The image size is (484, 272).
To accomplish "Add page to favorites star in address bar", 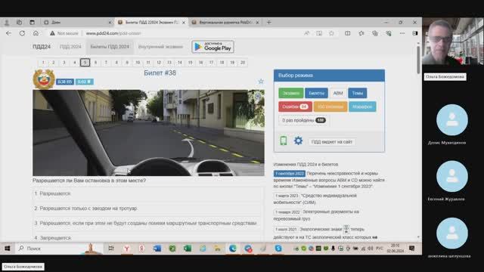I will 331,33.
